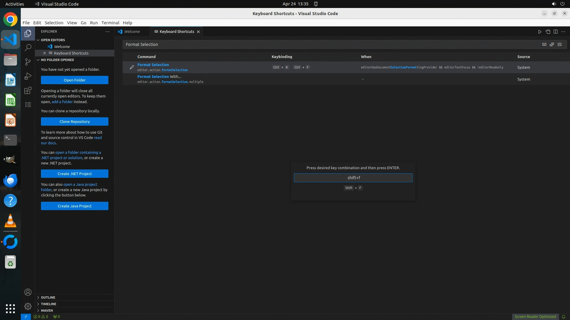Open the Terminal menu
The image size is (570, 320).
click(110, 23)
